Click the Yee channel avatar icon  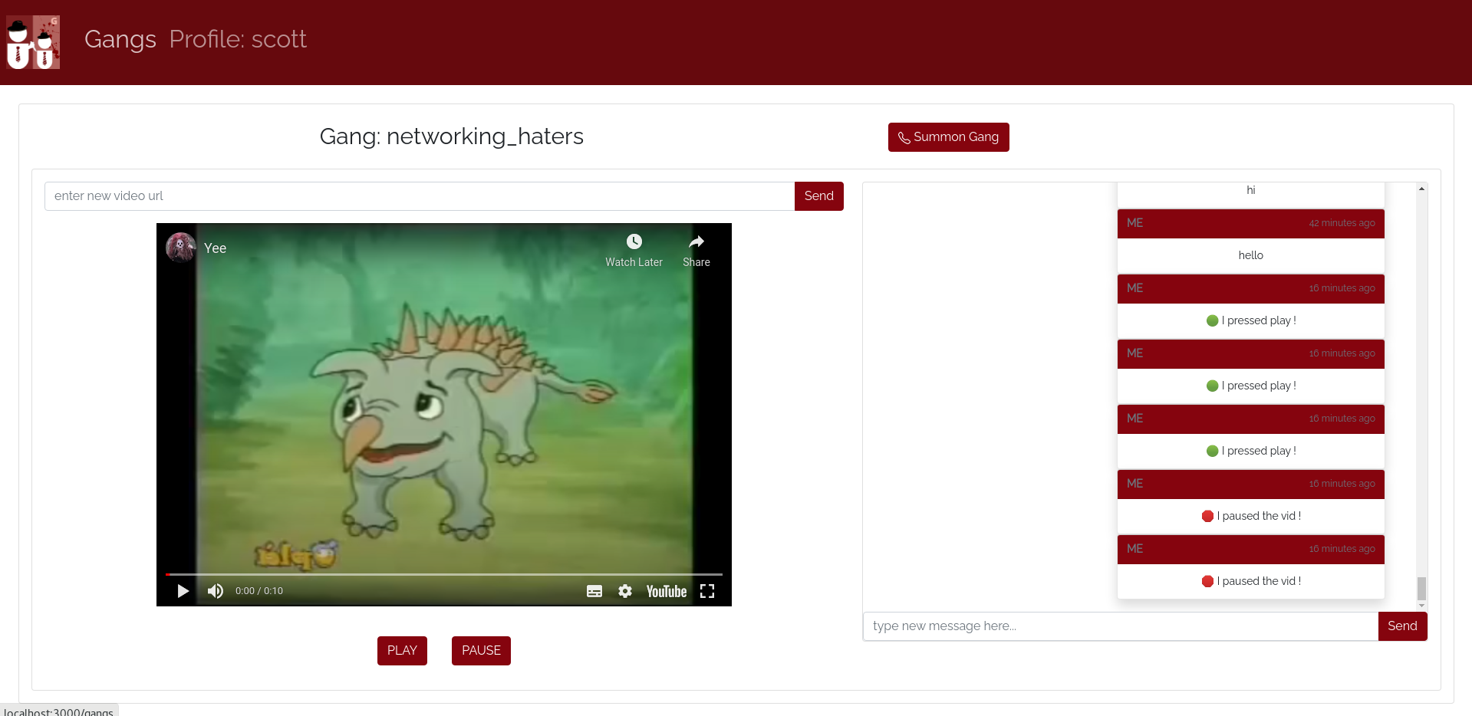pyautogui.click(x=181, y=248)
